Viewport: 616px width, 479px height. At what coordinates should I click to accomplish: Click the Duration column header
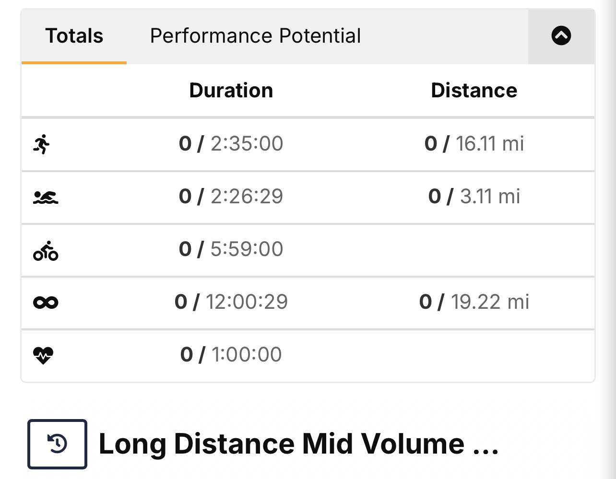[231, 90]
